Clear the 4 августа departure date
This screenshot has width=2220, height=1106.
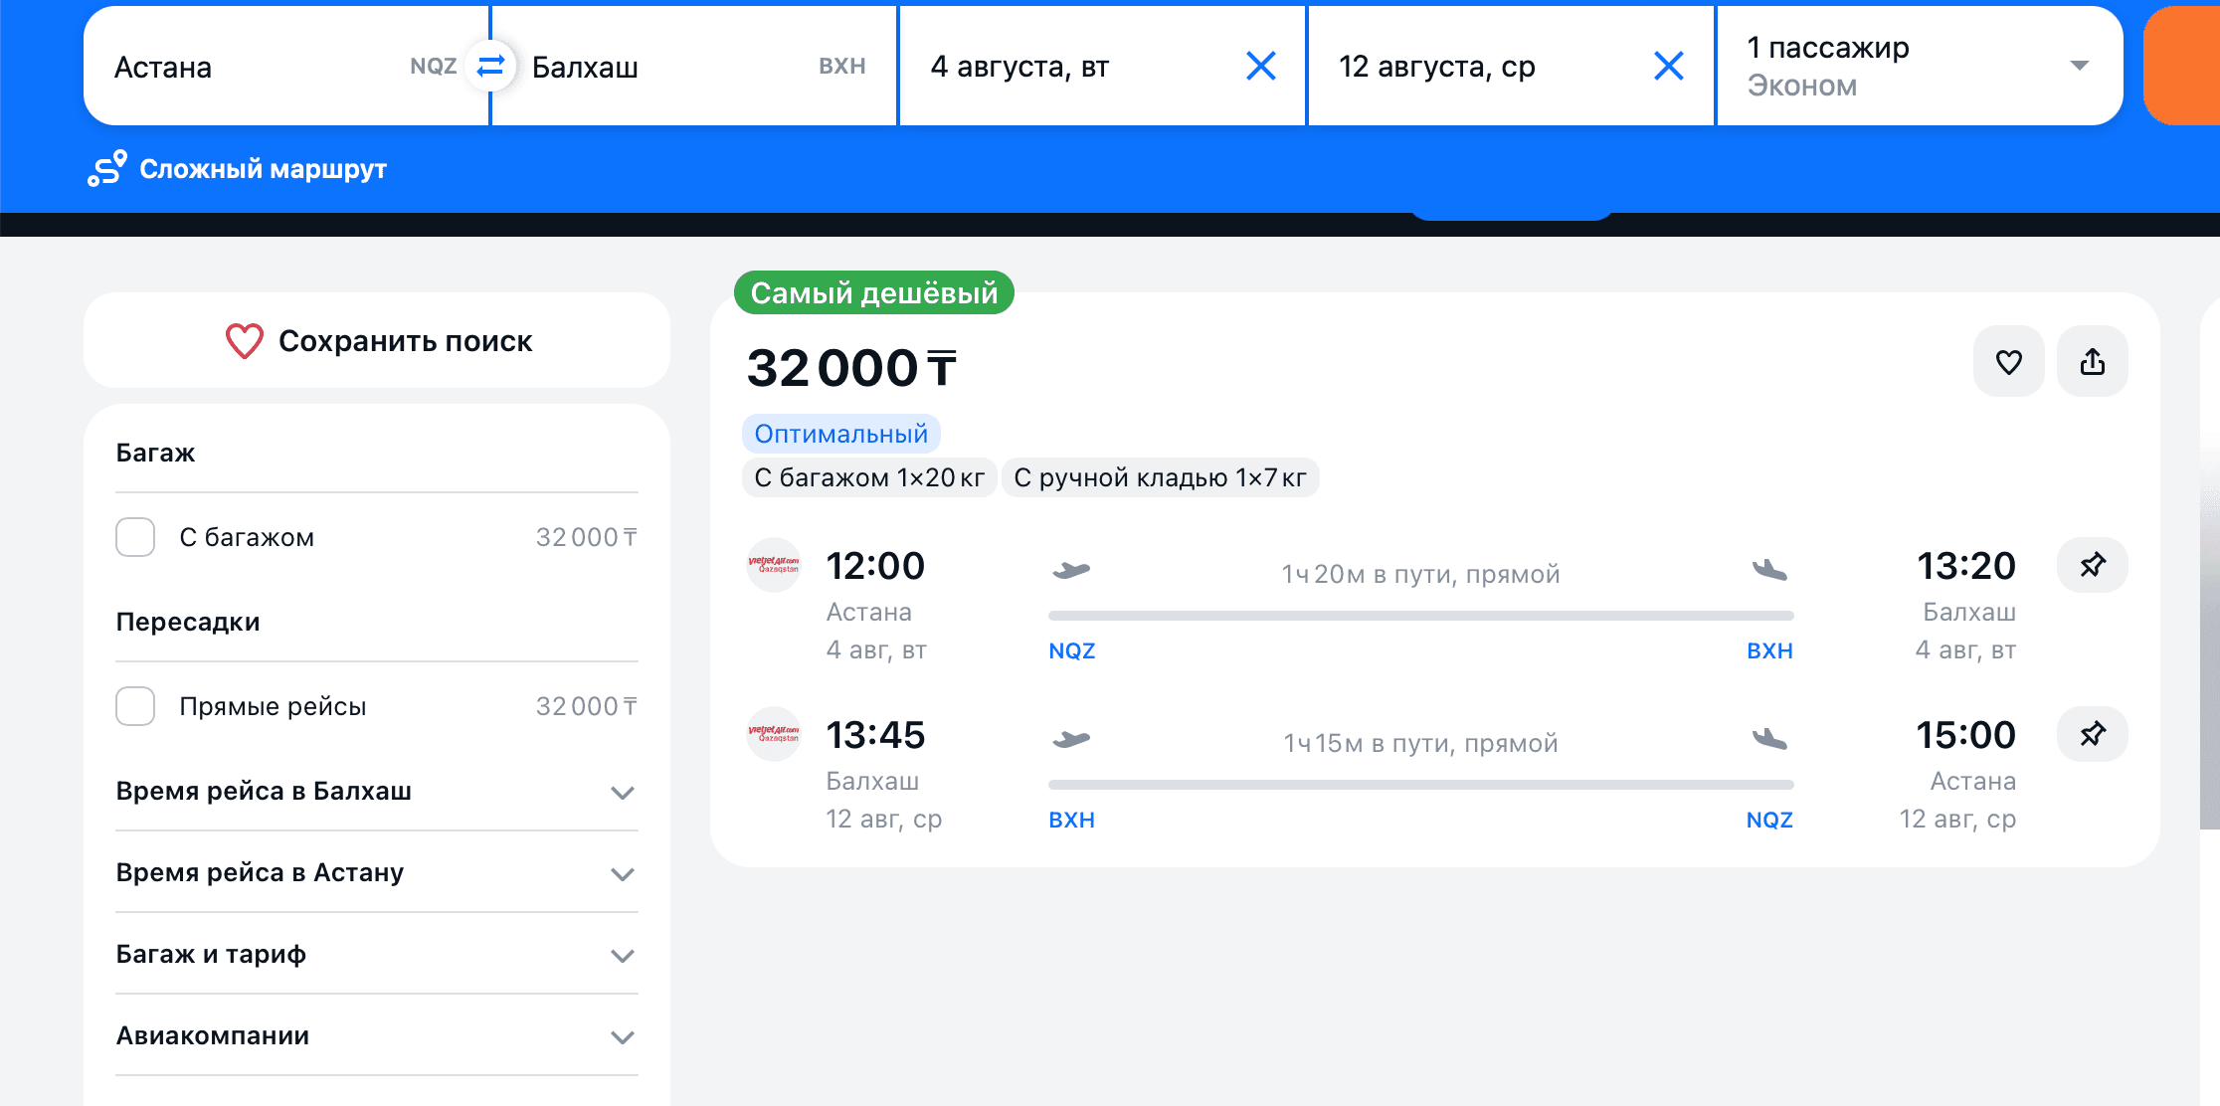coord(1261,67)
